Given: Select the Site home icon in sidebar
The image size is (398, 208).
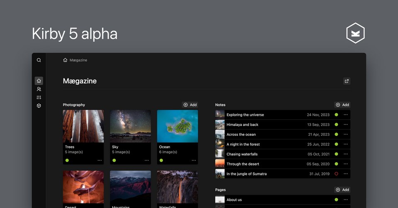Looking at the screenshot, I should click(39, 81).
